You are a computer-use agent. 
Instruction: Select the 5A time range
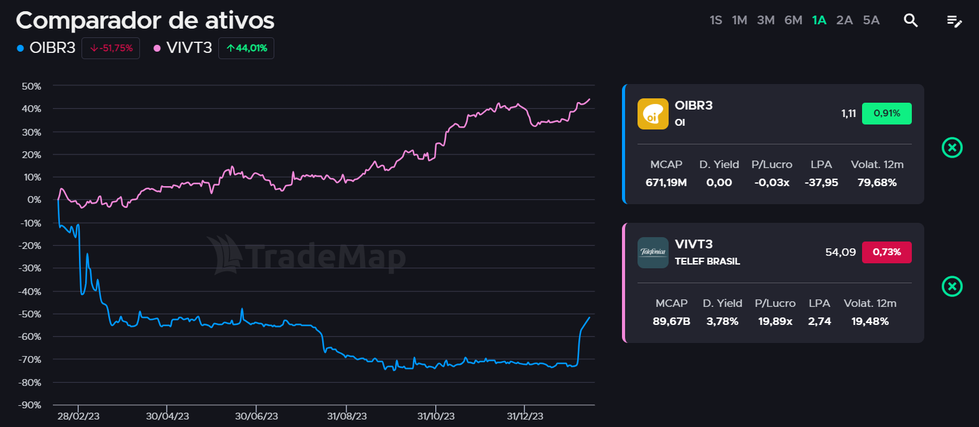click(871, 21)
